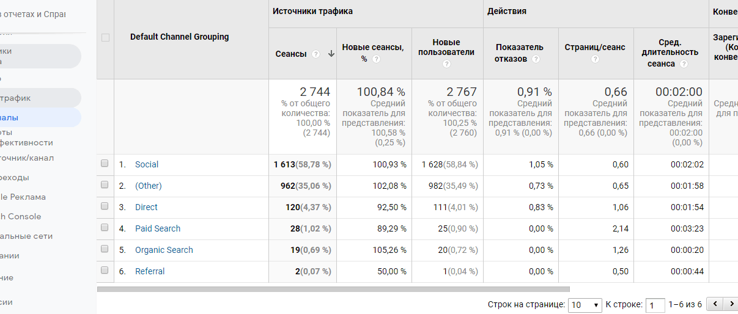Screen dimensions: 738x314
Task: Open the rows-per-page dropdown showing 10
Action: click(x=585, y=304)
